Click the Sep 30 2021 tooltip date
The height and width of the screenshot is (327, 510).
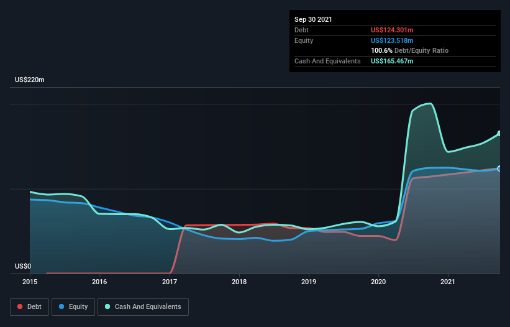point(313,19)
